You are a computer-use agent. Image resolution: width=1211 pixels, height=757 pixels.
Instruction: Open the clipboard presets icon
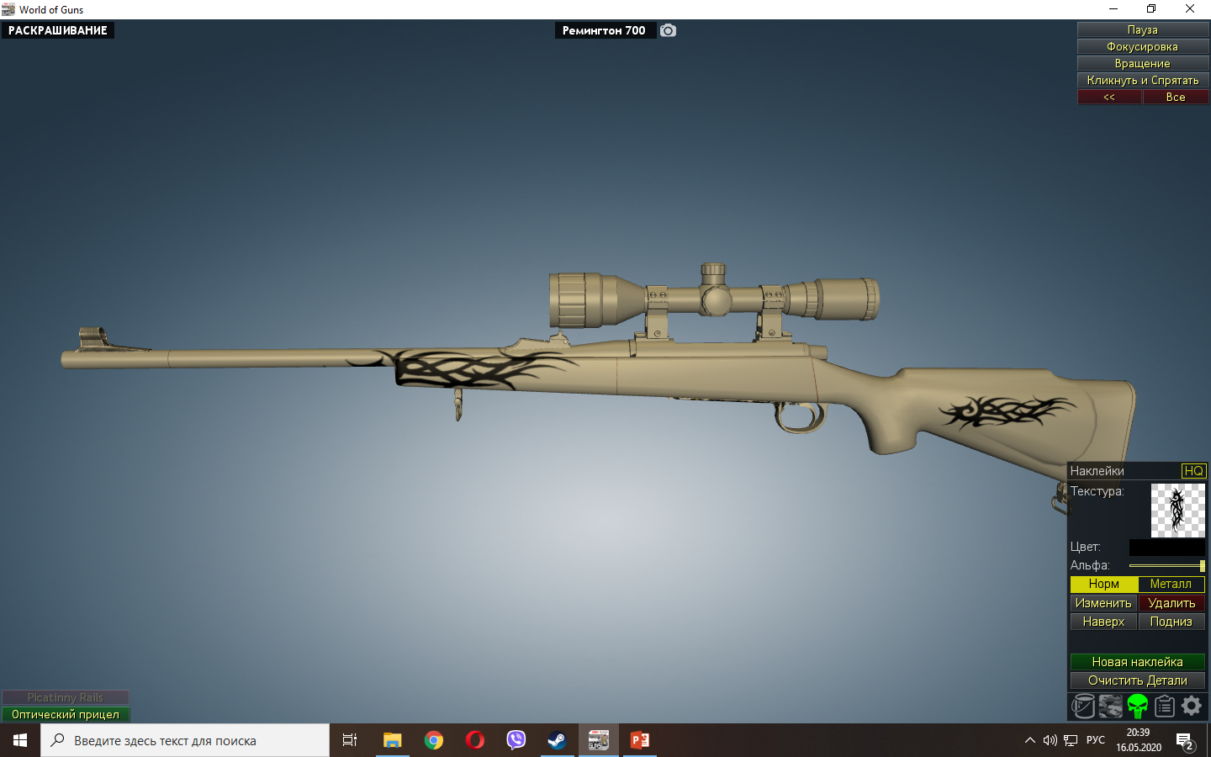[x=1165, y=707]
